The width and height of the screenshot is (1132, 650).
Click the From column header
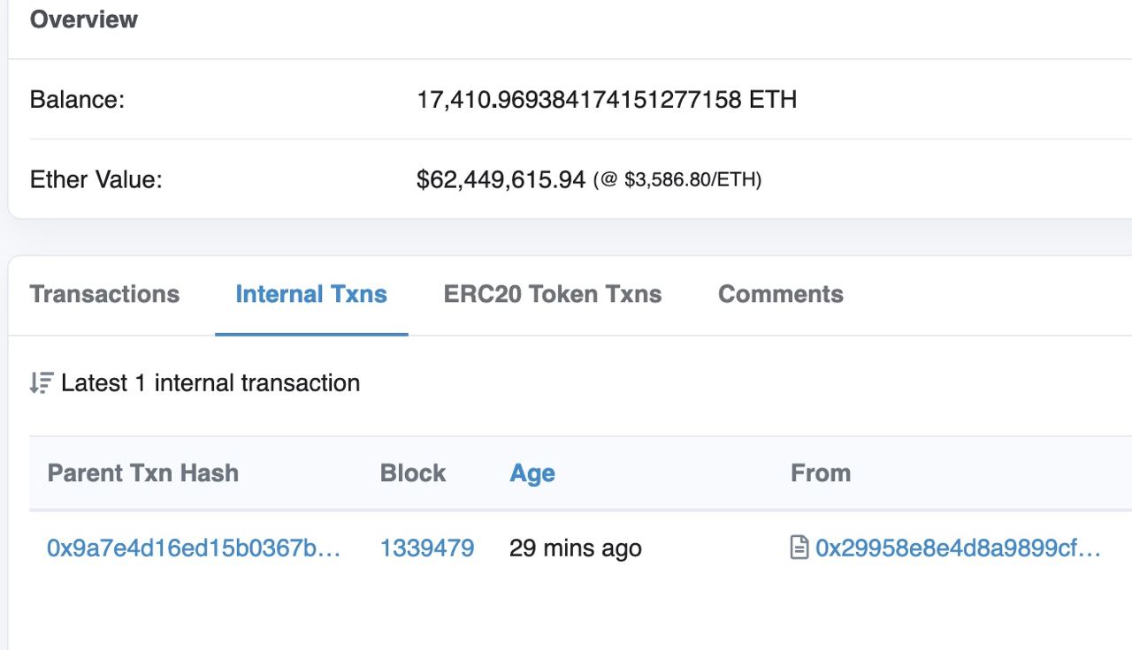(x=821, y=473)
